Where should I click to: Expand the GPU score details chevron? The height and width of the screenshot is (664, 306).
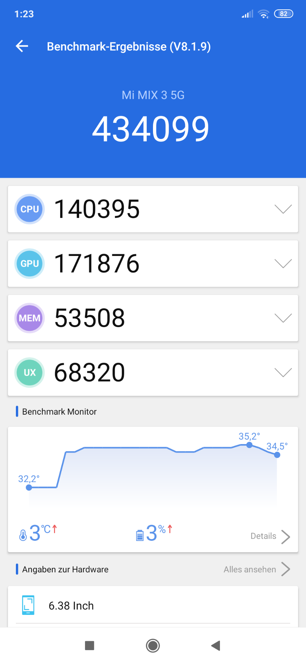coord(283,264)
